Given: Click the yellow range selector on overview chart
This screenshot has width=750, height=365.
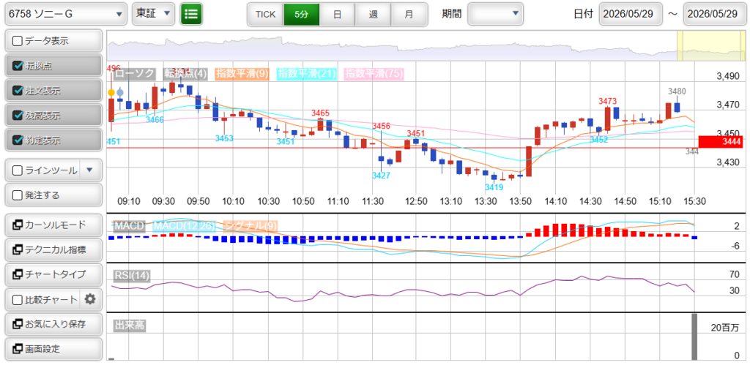Looking at the screenshot, I should tap(710, 46).
